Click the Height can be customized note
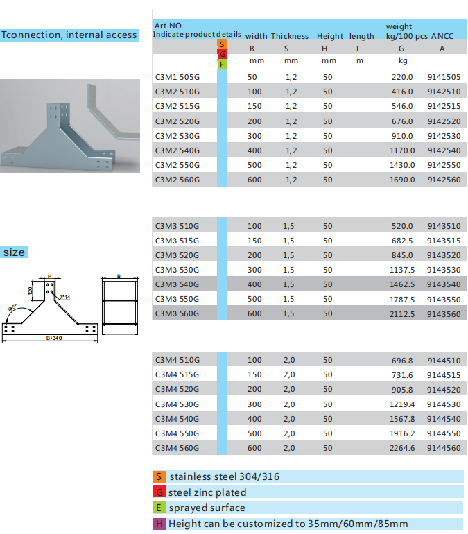Image resolution: width=468 pixels, height=534 pixels. [288, 524]
